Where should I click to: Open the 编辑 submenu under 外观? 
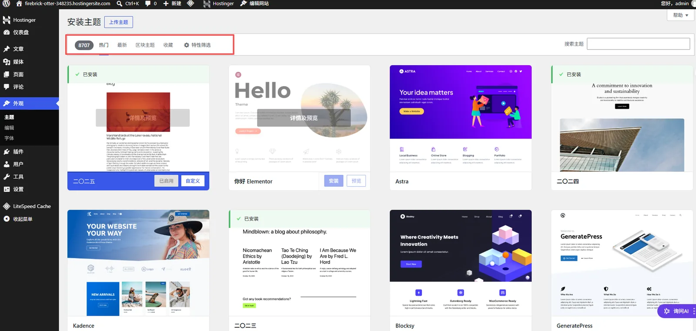tap(9, 128)
